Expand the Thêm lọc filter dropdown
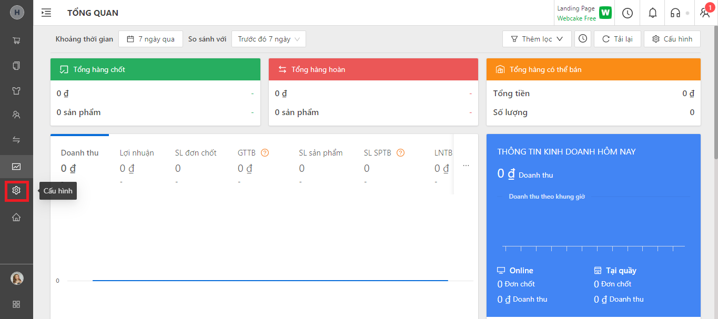 pos(537,39)
